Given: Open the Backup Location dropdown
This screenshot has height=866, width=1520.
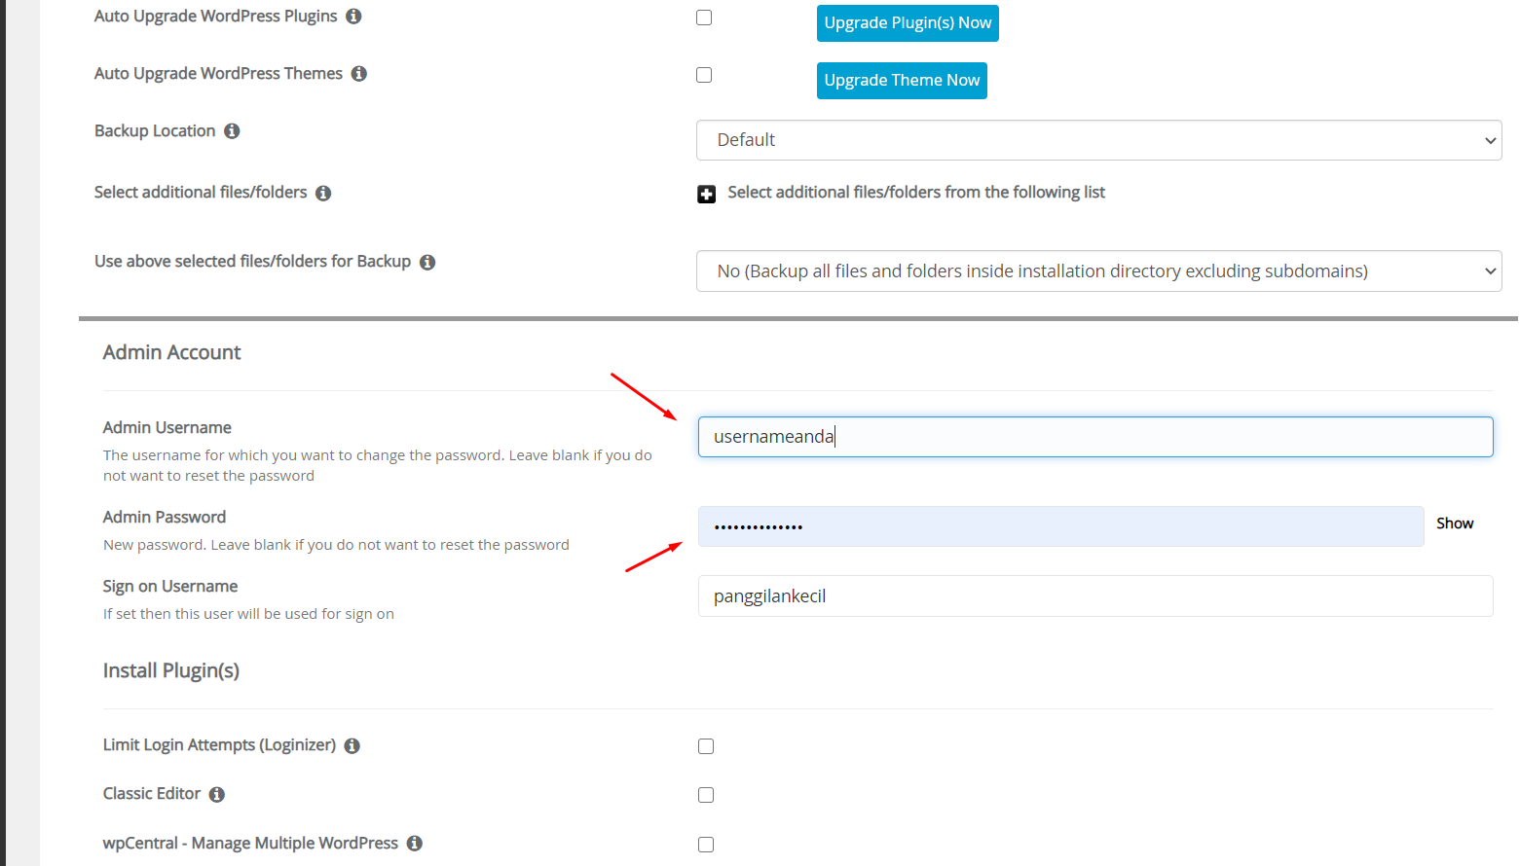Looking at the screenshot, I should tap(1098, 140).
